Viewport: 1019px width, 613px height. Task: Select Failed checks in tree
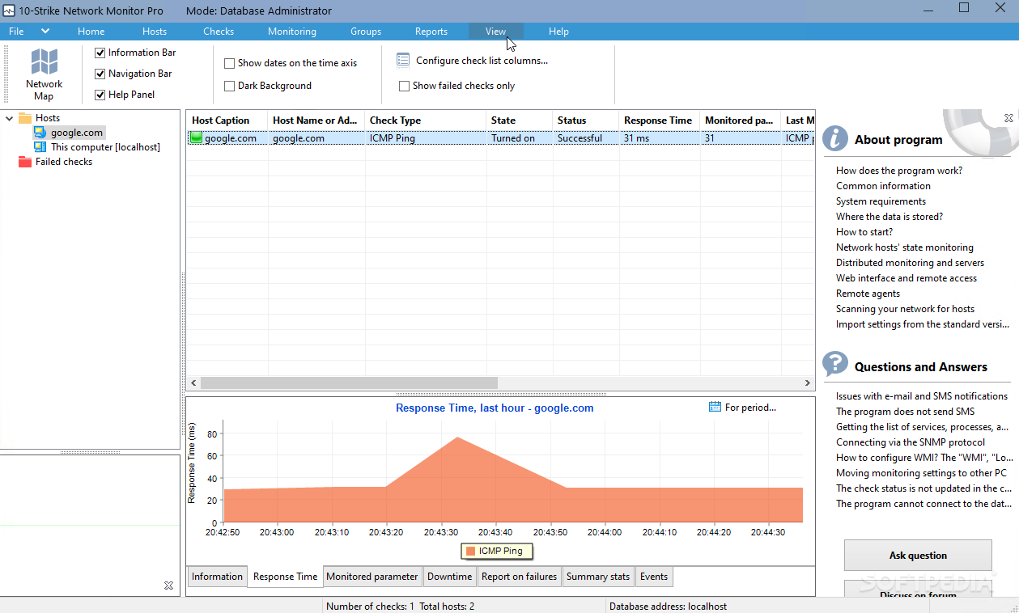[x=64, y=162]
